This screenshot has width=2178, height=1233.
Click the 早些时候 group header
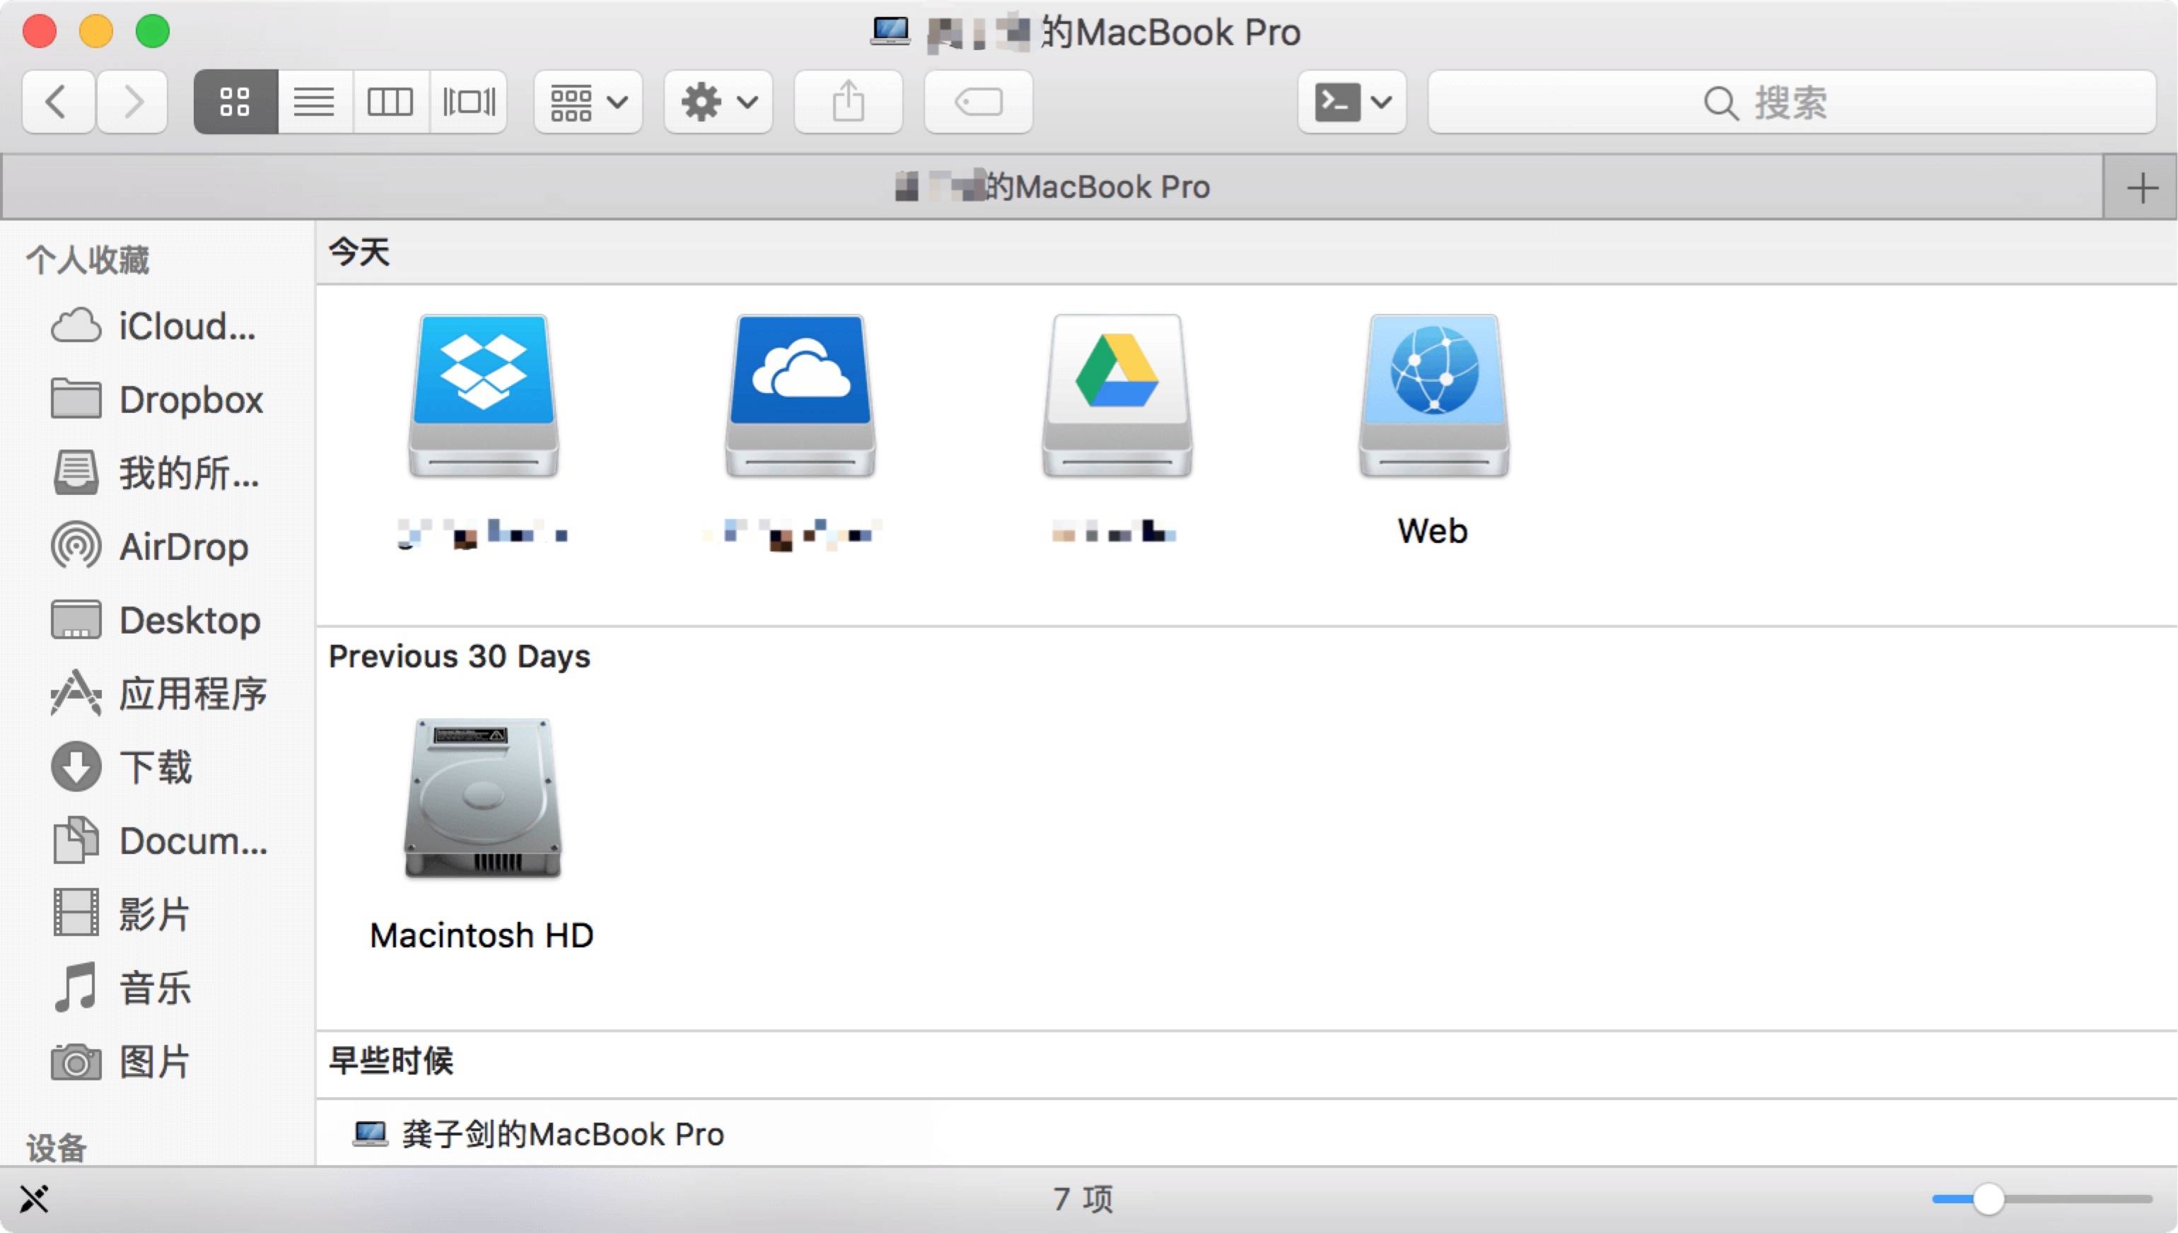point(391,1060)
